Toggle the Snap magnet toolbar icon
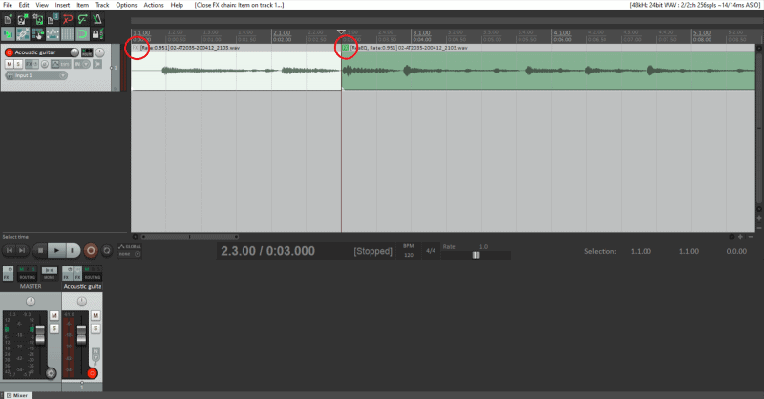The height and width of the screenshot is (399, 764). pos(82,34)
